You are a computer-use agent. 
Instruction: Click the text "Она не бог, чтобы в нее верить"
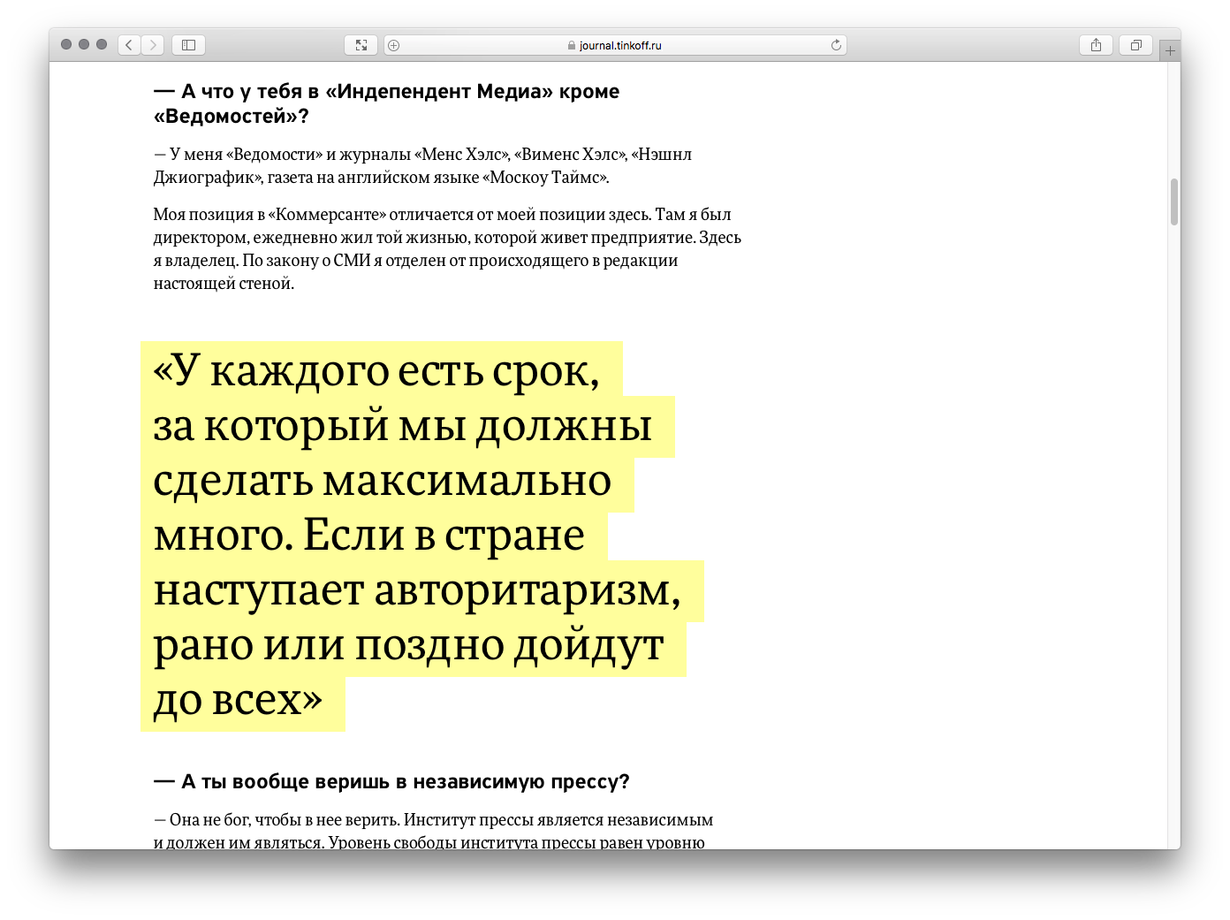pyautogui.click(x=284, y=819)
